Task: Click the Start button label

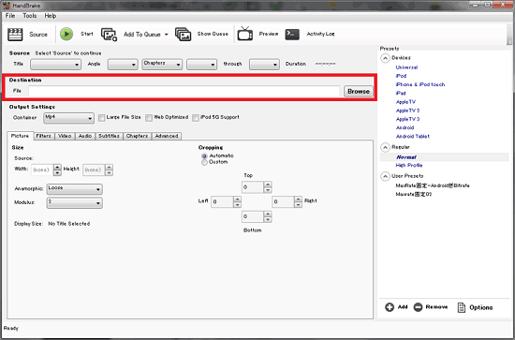Action: pyautogui.click(x=87, y=34)
